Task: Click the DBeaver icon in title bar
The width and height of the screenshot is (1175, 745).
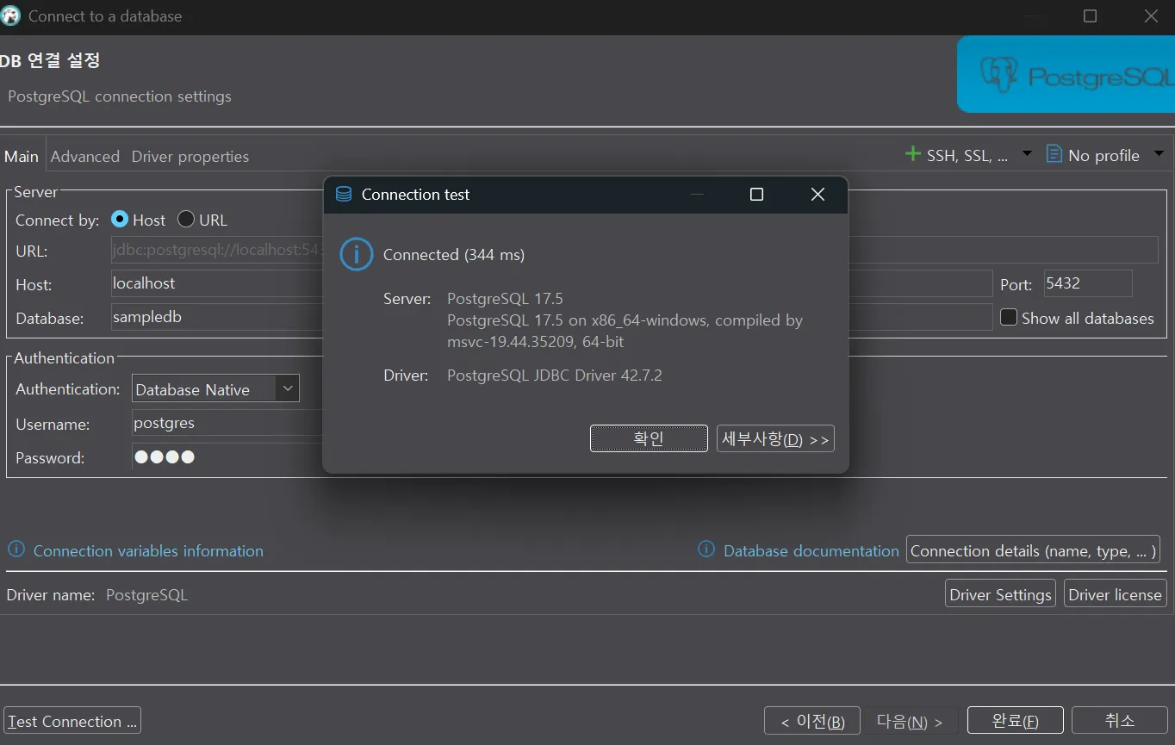Action: [x=10, y=16]
